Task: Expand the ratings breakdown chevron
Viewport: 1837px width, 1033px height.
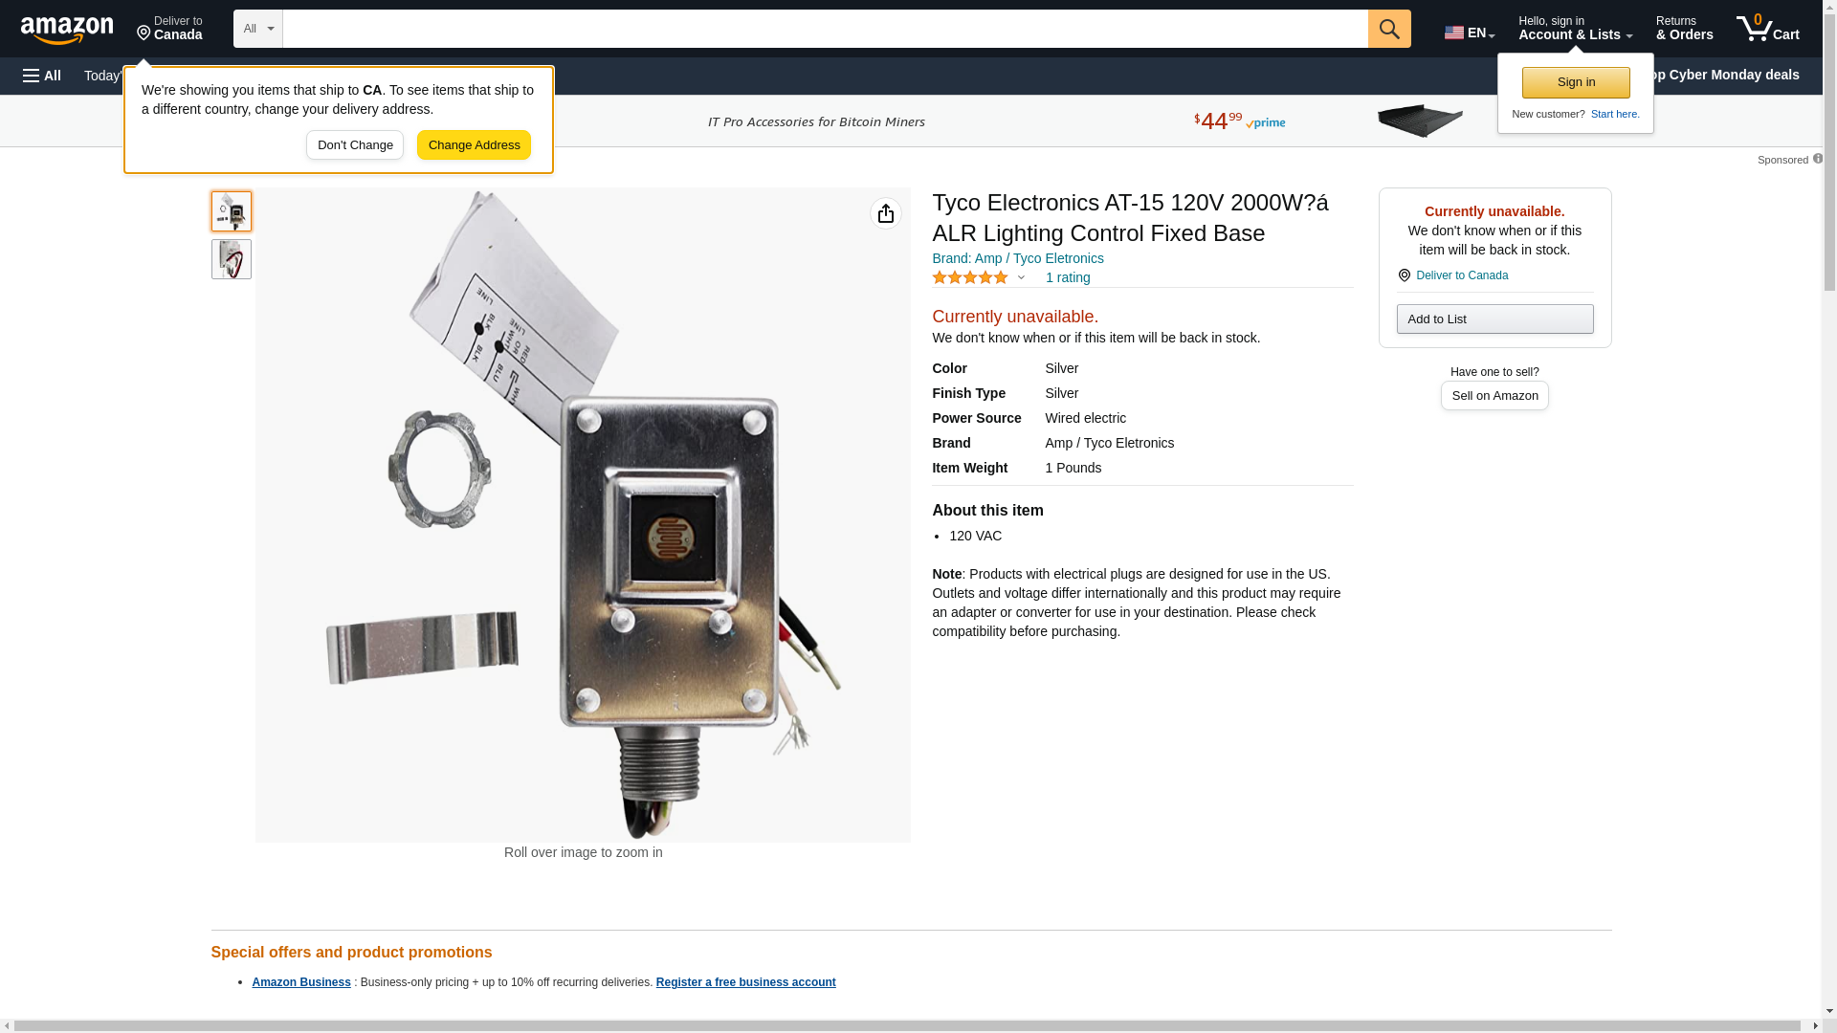Action: (1021, 278)
